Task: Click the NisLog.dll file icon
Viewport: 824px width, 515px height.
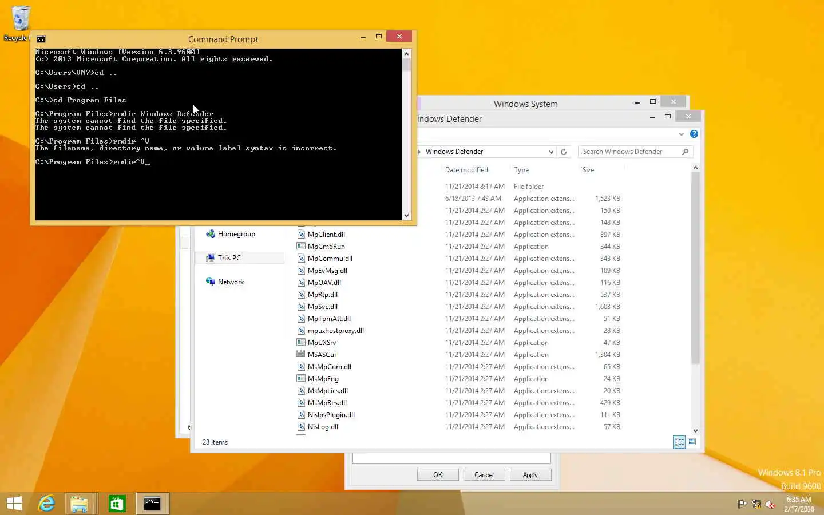Action: point(301,427)
